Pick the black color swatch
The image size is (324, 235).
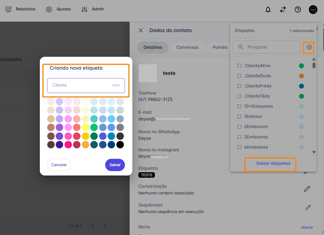click(120, 145)
